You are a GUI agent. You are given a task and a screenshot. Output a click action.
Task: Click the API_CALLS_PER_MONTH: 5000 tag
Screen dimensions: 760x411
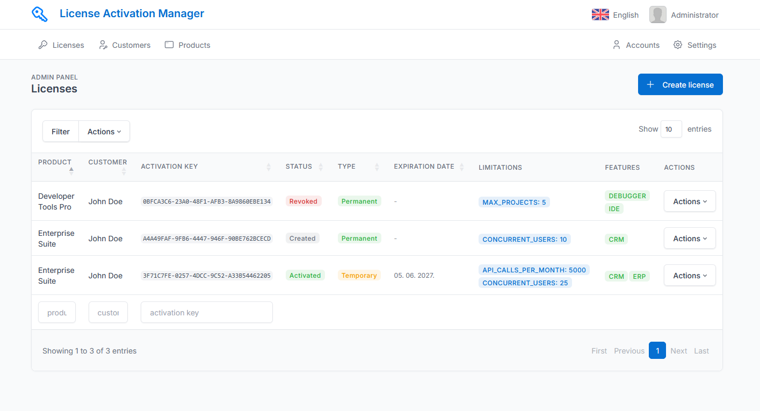[534, 270]
